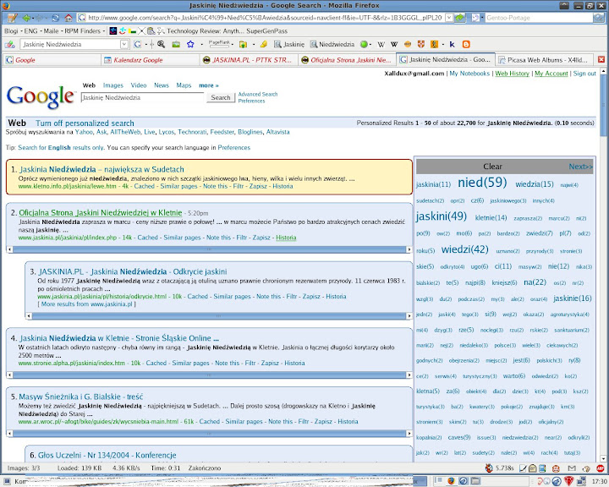Viewport: 609px width, 487px height.
Task: Click the page vertical scrollbar
Action: (604, 264)
